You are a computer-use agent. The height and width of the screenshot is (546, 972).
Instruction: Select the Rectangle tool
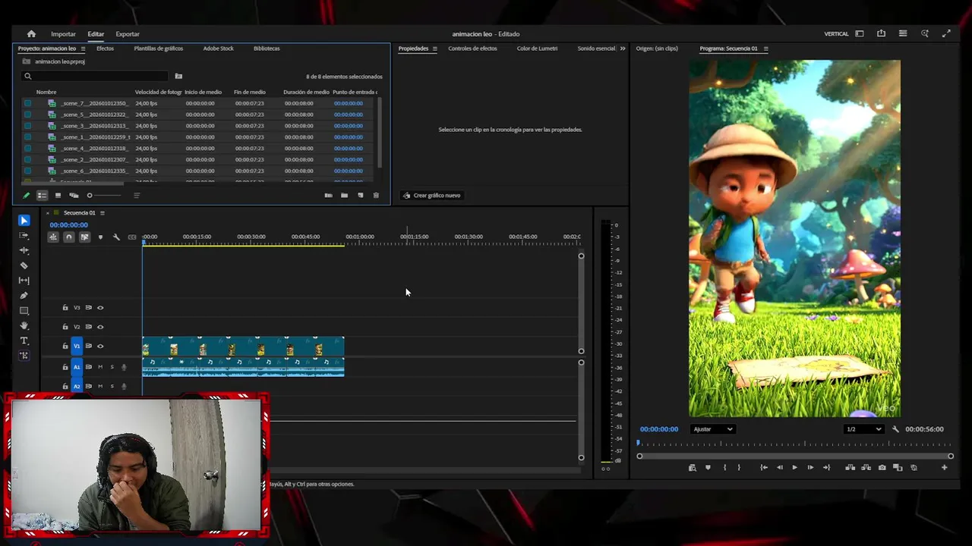(x=24, y=311)
